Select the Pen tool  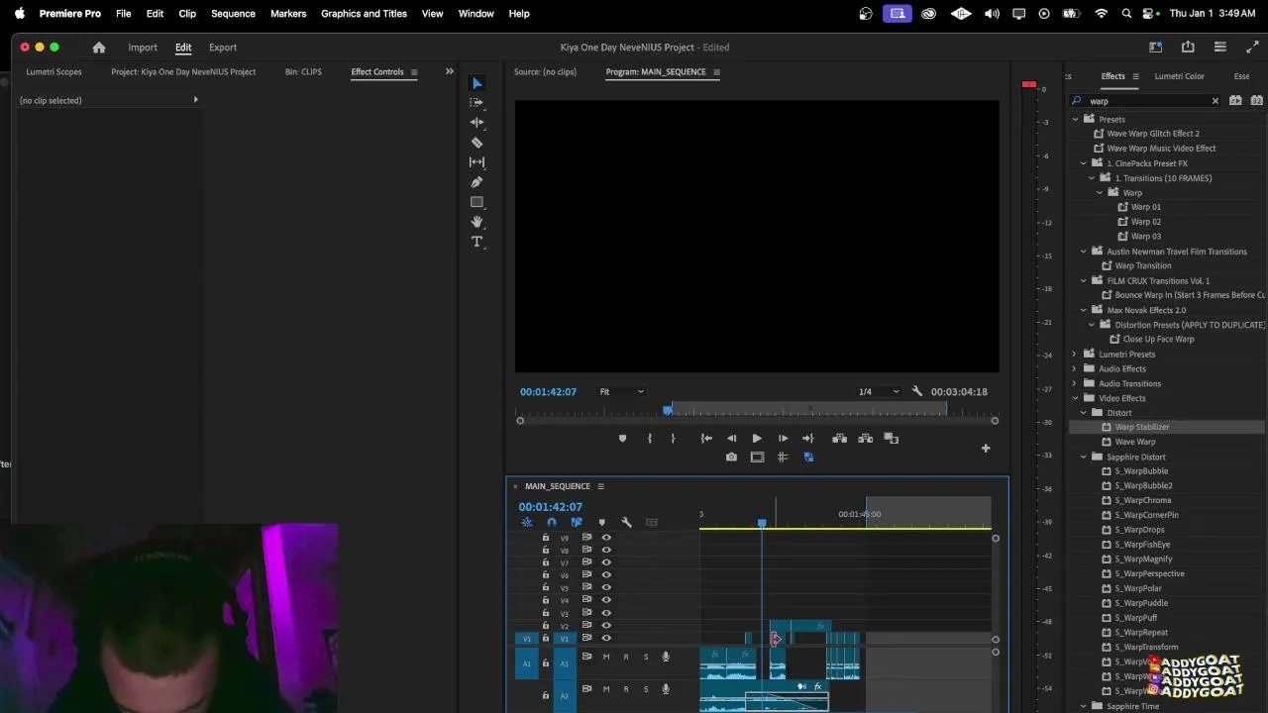(x=476, y=182)
